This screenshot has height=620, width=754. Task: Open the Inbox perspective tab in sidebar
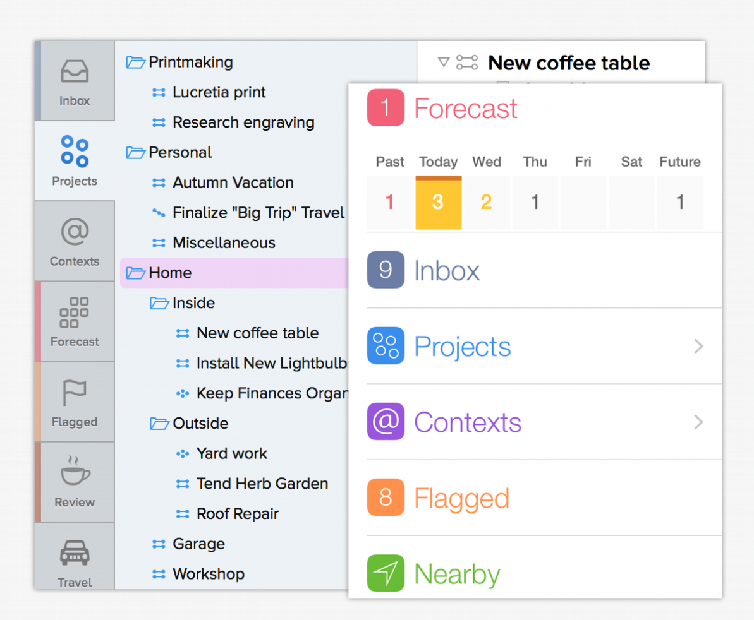tap(75, 82)
